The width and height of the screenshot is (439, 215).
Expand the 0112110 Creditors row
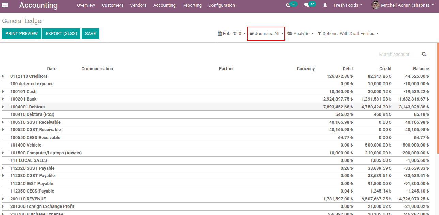pos(3,76)
